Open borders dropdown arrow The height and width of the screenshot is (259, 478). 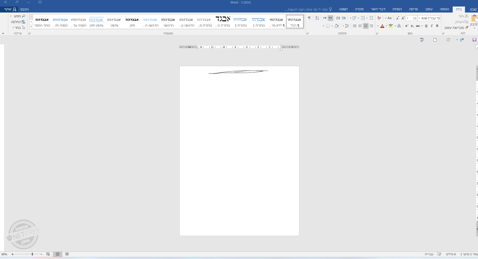323,26
